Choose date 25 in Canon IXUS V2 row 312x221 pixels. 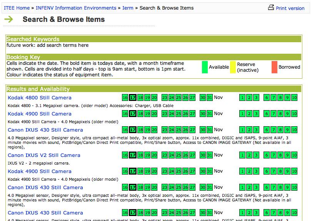(x=179, y=155)
